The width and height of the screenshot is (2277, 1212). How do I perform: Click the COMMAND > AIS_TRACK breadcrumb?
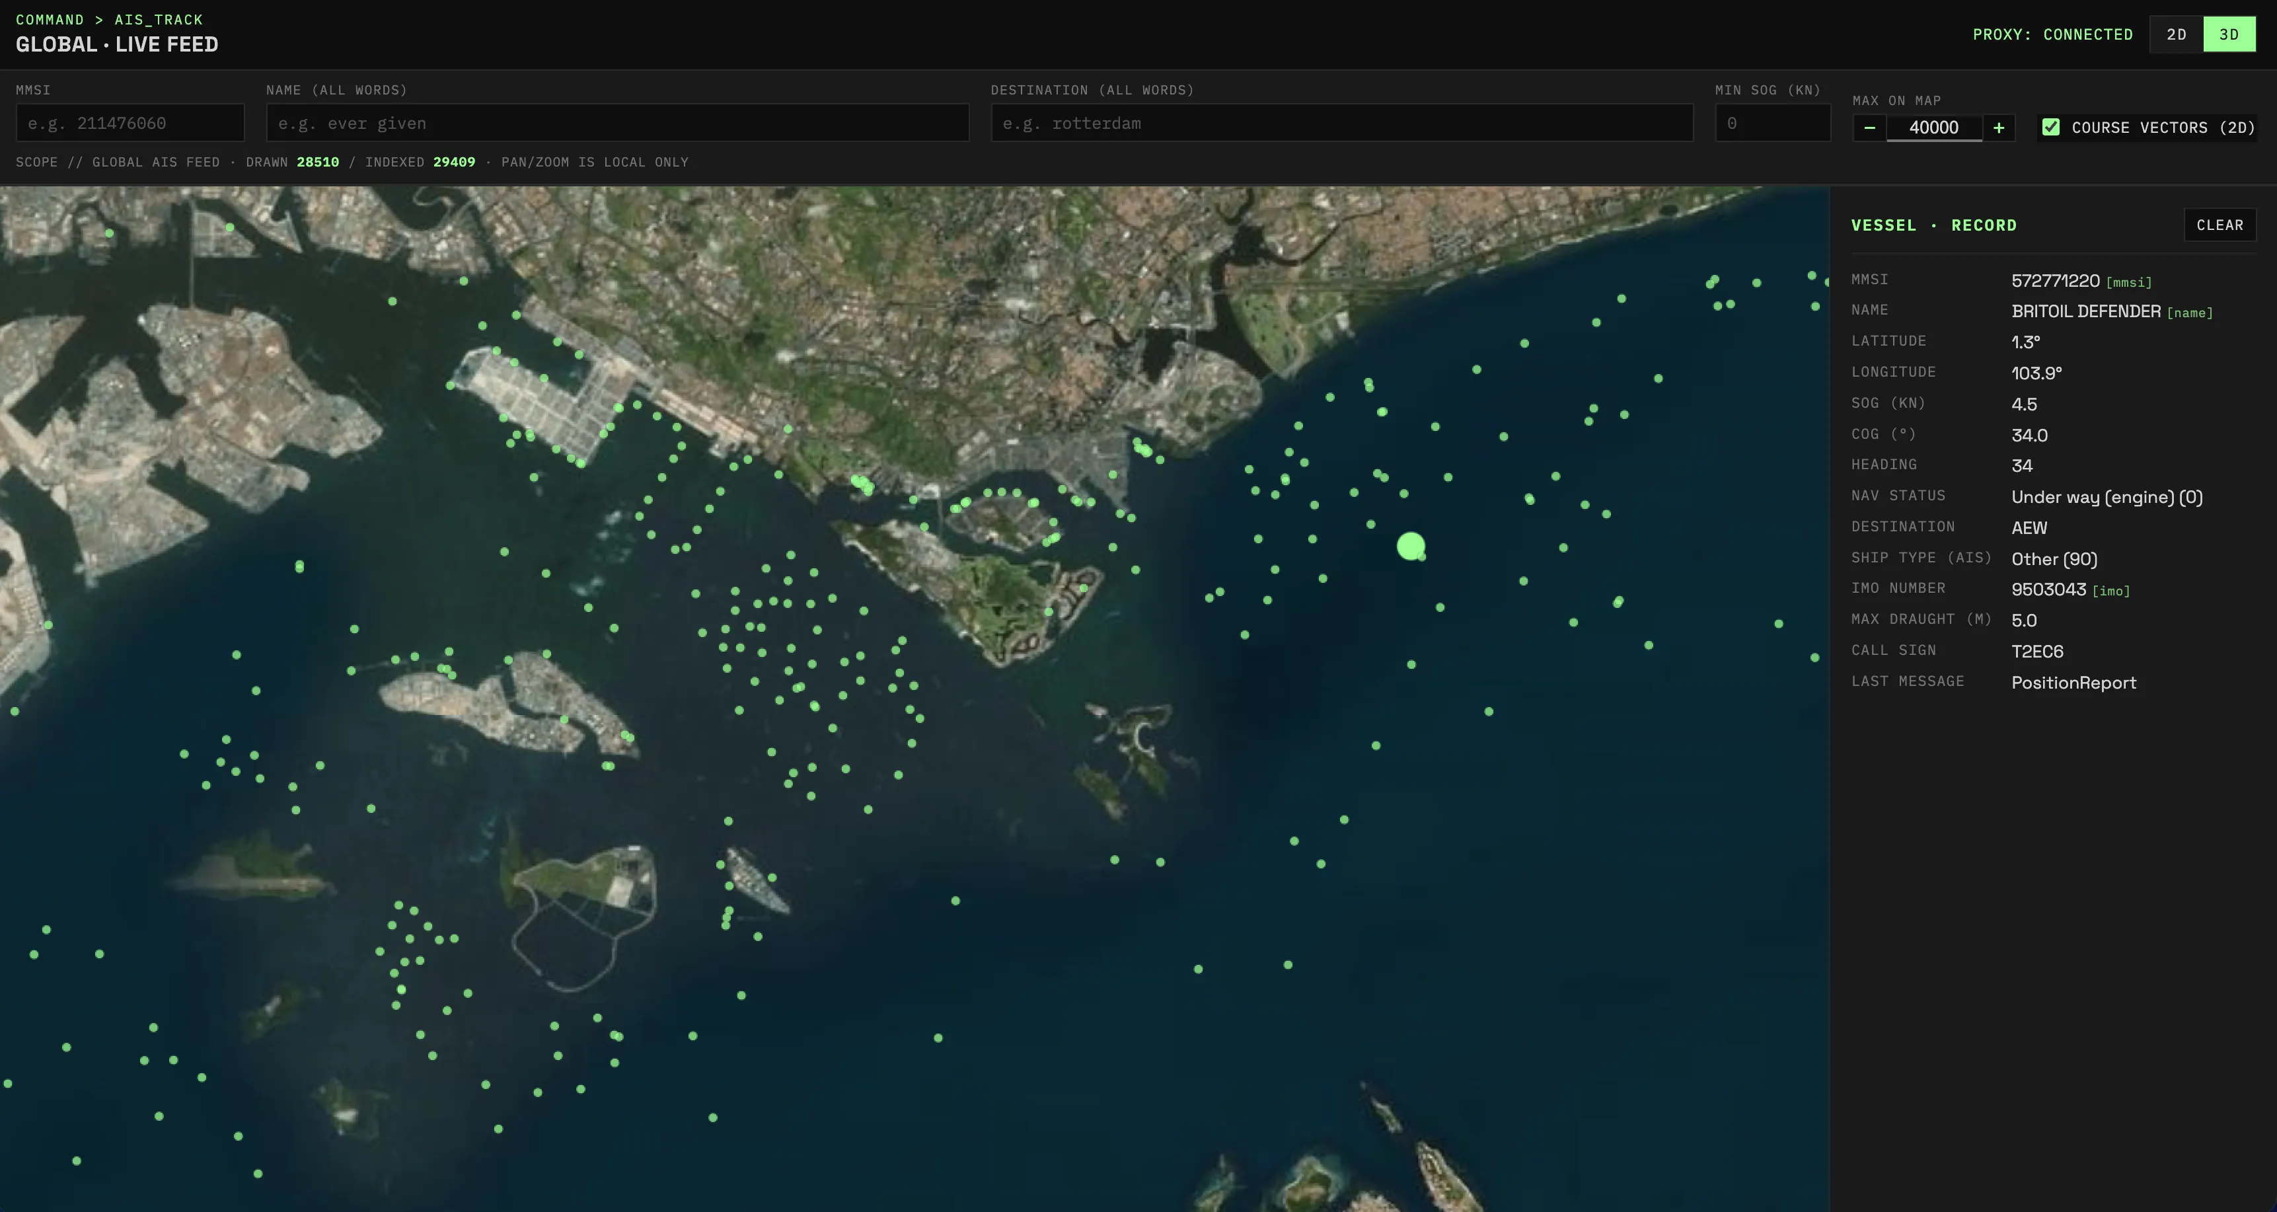[110, 19]
